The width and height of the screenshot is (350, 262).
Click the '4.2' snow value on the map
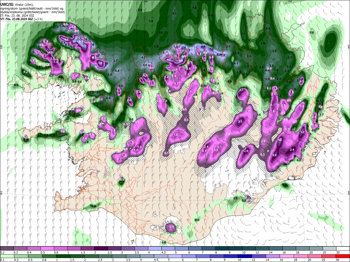[280, 140]
